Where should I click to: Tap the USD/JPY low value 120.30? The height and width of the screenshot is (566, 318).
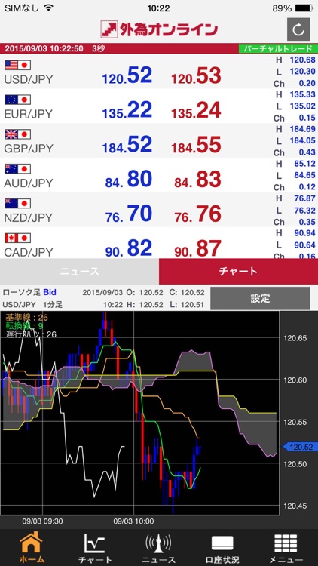click(x=302, y=72)
